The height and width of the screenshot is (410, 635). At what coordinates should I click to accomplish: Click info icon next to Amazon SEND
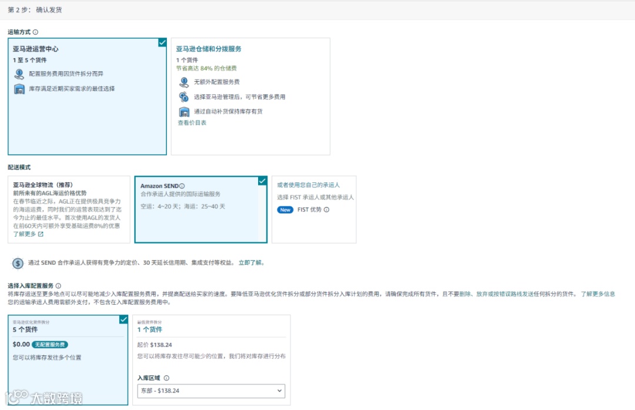coord(182,186)
